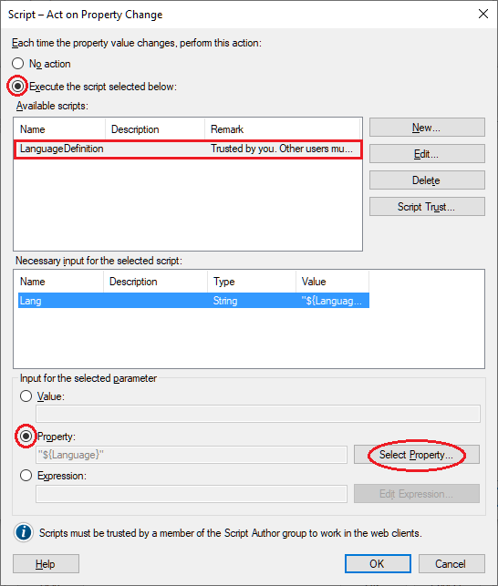The image size is (498, 586).
Task: Open Edit... for the selected script
Action: (427, 154)
